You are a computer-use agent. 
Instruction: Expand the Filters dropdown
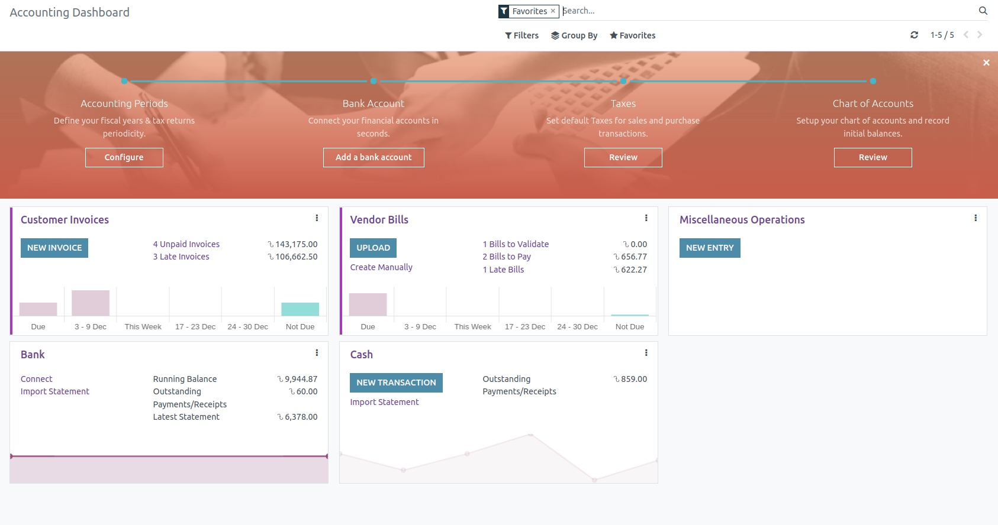[521, 35]
